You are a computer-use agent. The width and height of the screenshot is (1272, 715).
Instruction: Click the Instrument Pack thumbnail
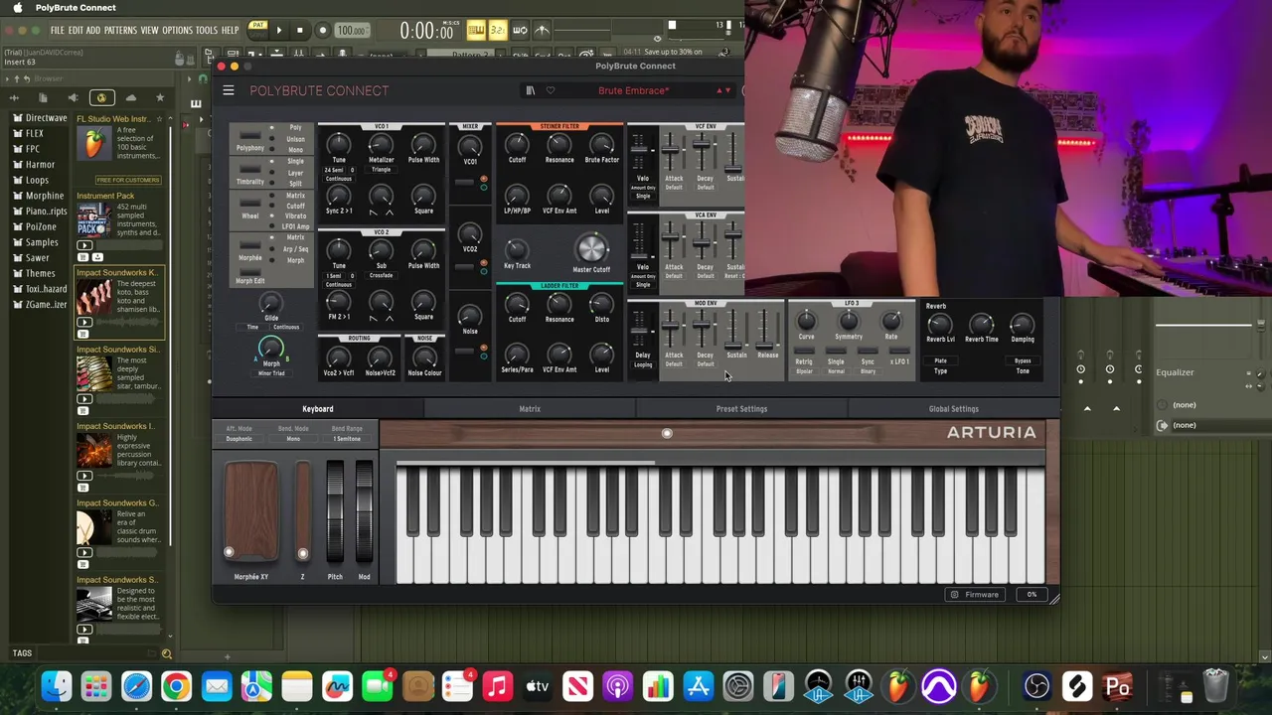point(94,220)
